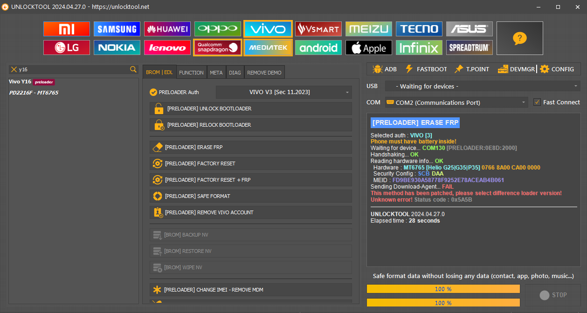
Task: Select the OPPO brand logo
Action: [x=218, y=29]
